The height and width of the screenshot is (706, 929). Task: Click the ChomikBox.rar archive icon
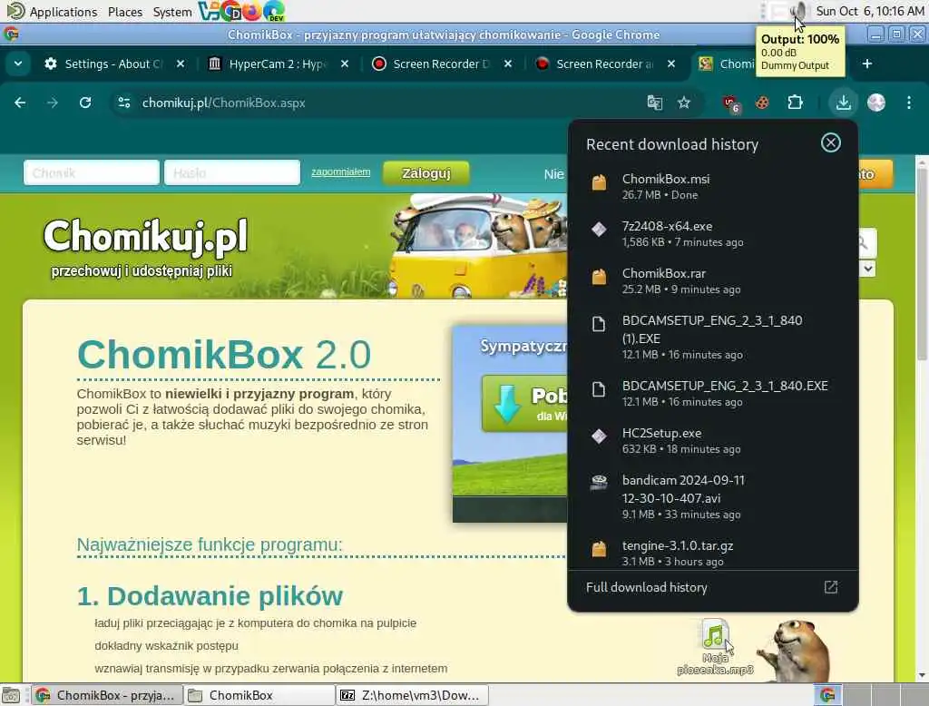tap(599, 276)
